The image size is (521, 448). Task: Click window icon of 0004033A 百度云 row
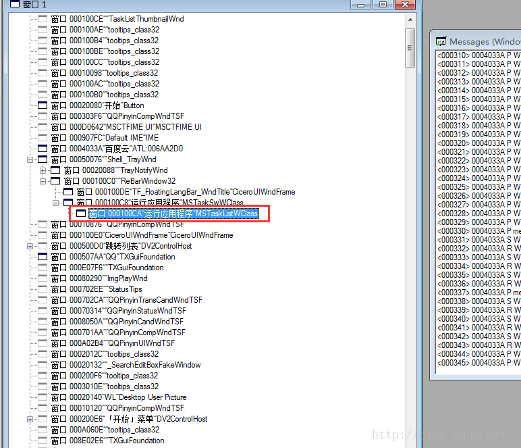point(43,149)
